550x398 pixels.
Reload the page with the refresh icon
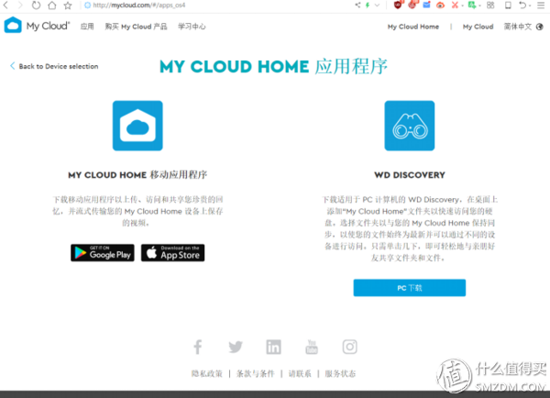pos(36,6)
